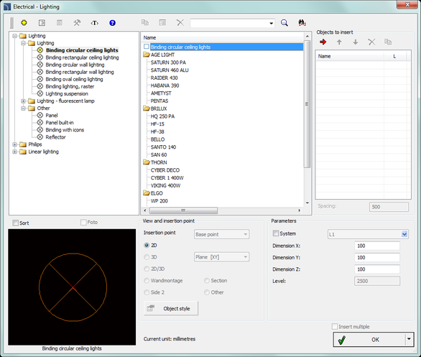Click the Object style button
The height and width of the screenshot is (357, 421).
coord(171,308)
